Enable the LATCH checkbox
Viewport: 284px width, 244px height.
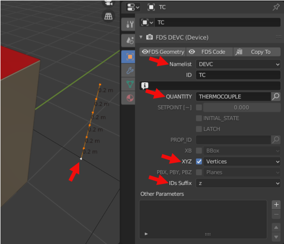click(x=199, y=129)
